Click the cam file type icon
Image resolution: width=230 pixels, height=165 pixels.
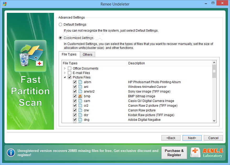(x=80, y=101)
